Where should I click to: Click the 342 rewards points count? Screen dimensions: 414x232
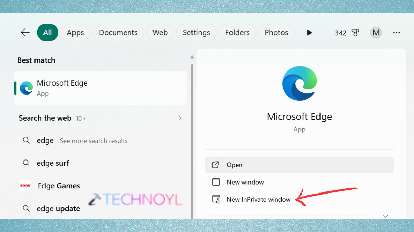point(341,33)
